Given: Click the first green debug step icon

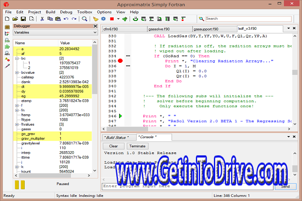Looking at the screenshot, I should click(x=135, y=19).
